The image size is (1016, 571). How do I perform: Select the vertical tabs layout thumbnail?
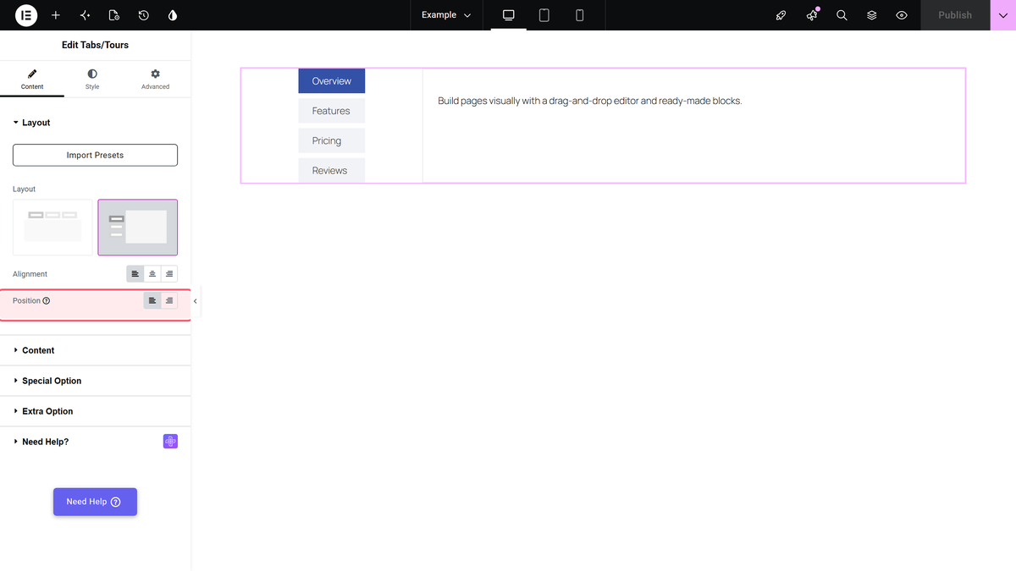138,228
